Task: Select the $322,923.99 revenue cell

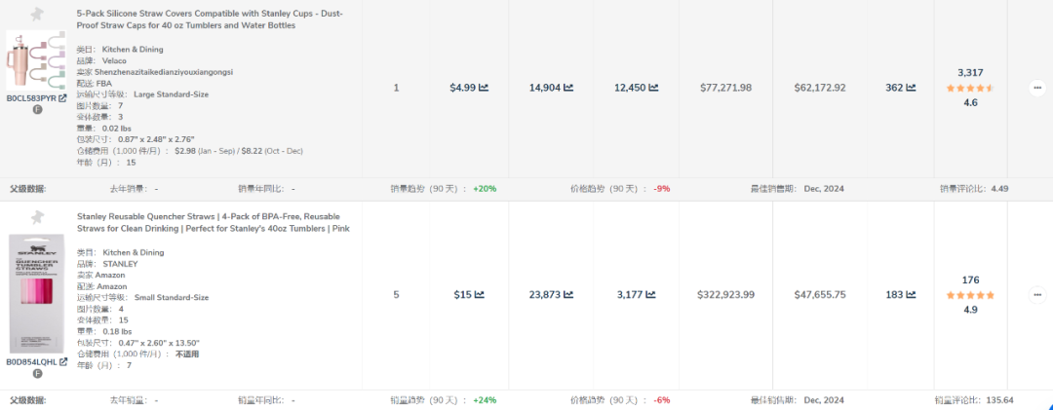Action: (726, 294)
